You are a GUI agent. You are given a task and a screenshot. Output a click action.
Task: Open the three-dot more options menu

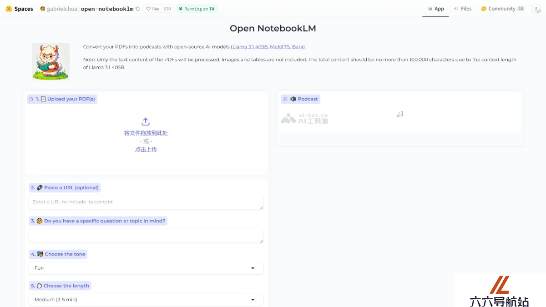point(536,9)
